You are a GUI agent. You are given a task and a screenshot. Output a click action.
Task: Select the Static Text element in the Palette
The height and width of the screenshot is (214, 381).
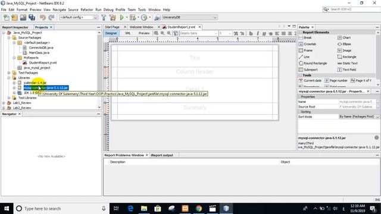click(348, 63)
